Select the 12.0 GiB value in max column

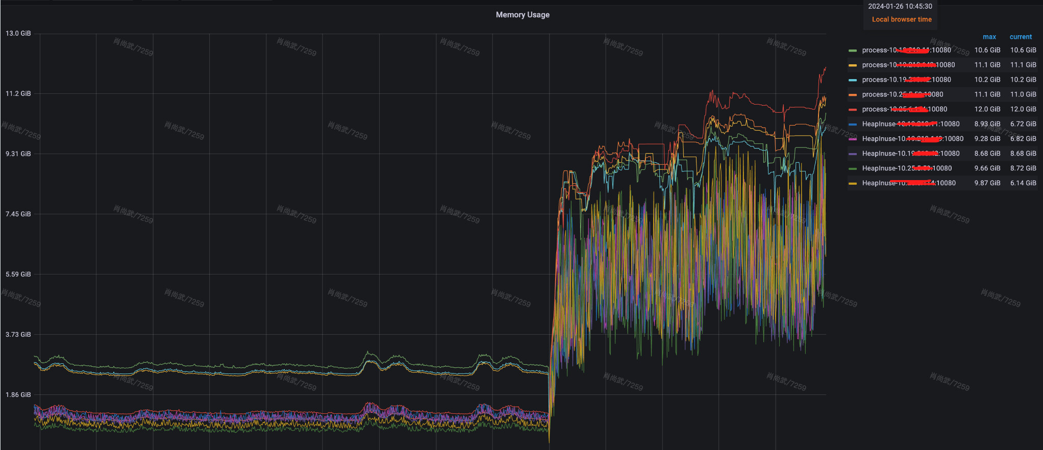click(987, 109)
